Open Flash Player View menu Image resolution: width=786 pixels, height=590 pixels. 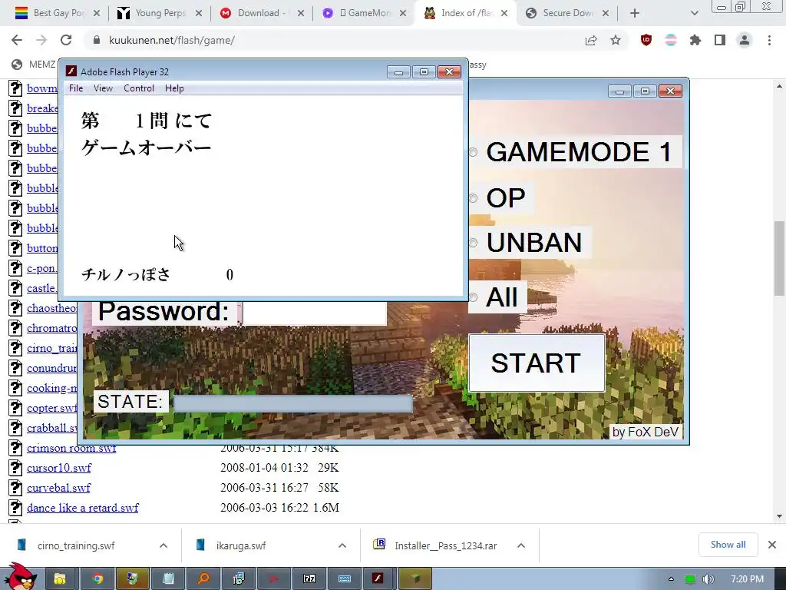pyautogui.click(x=103, y=88)
